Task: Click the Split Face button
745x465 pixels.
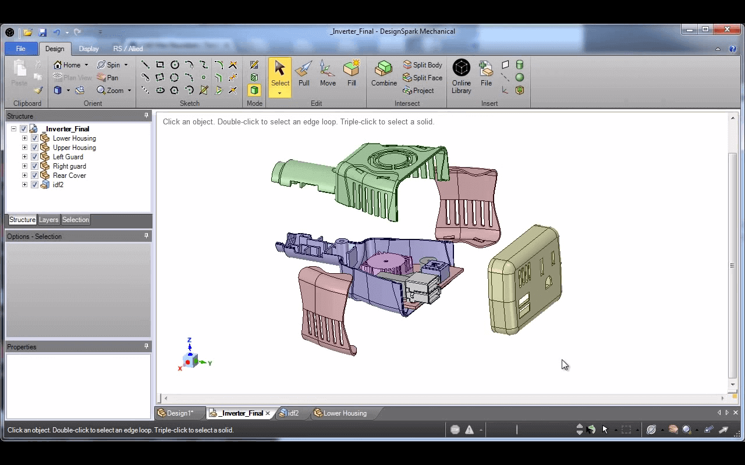Action: tap(423, 78)
